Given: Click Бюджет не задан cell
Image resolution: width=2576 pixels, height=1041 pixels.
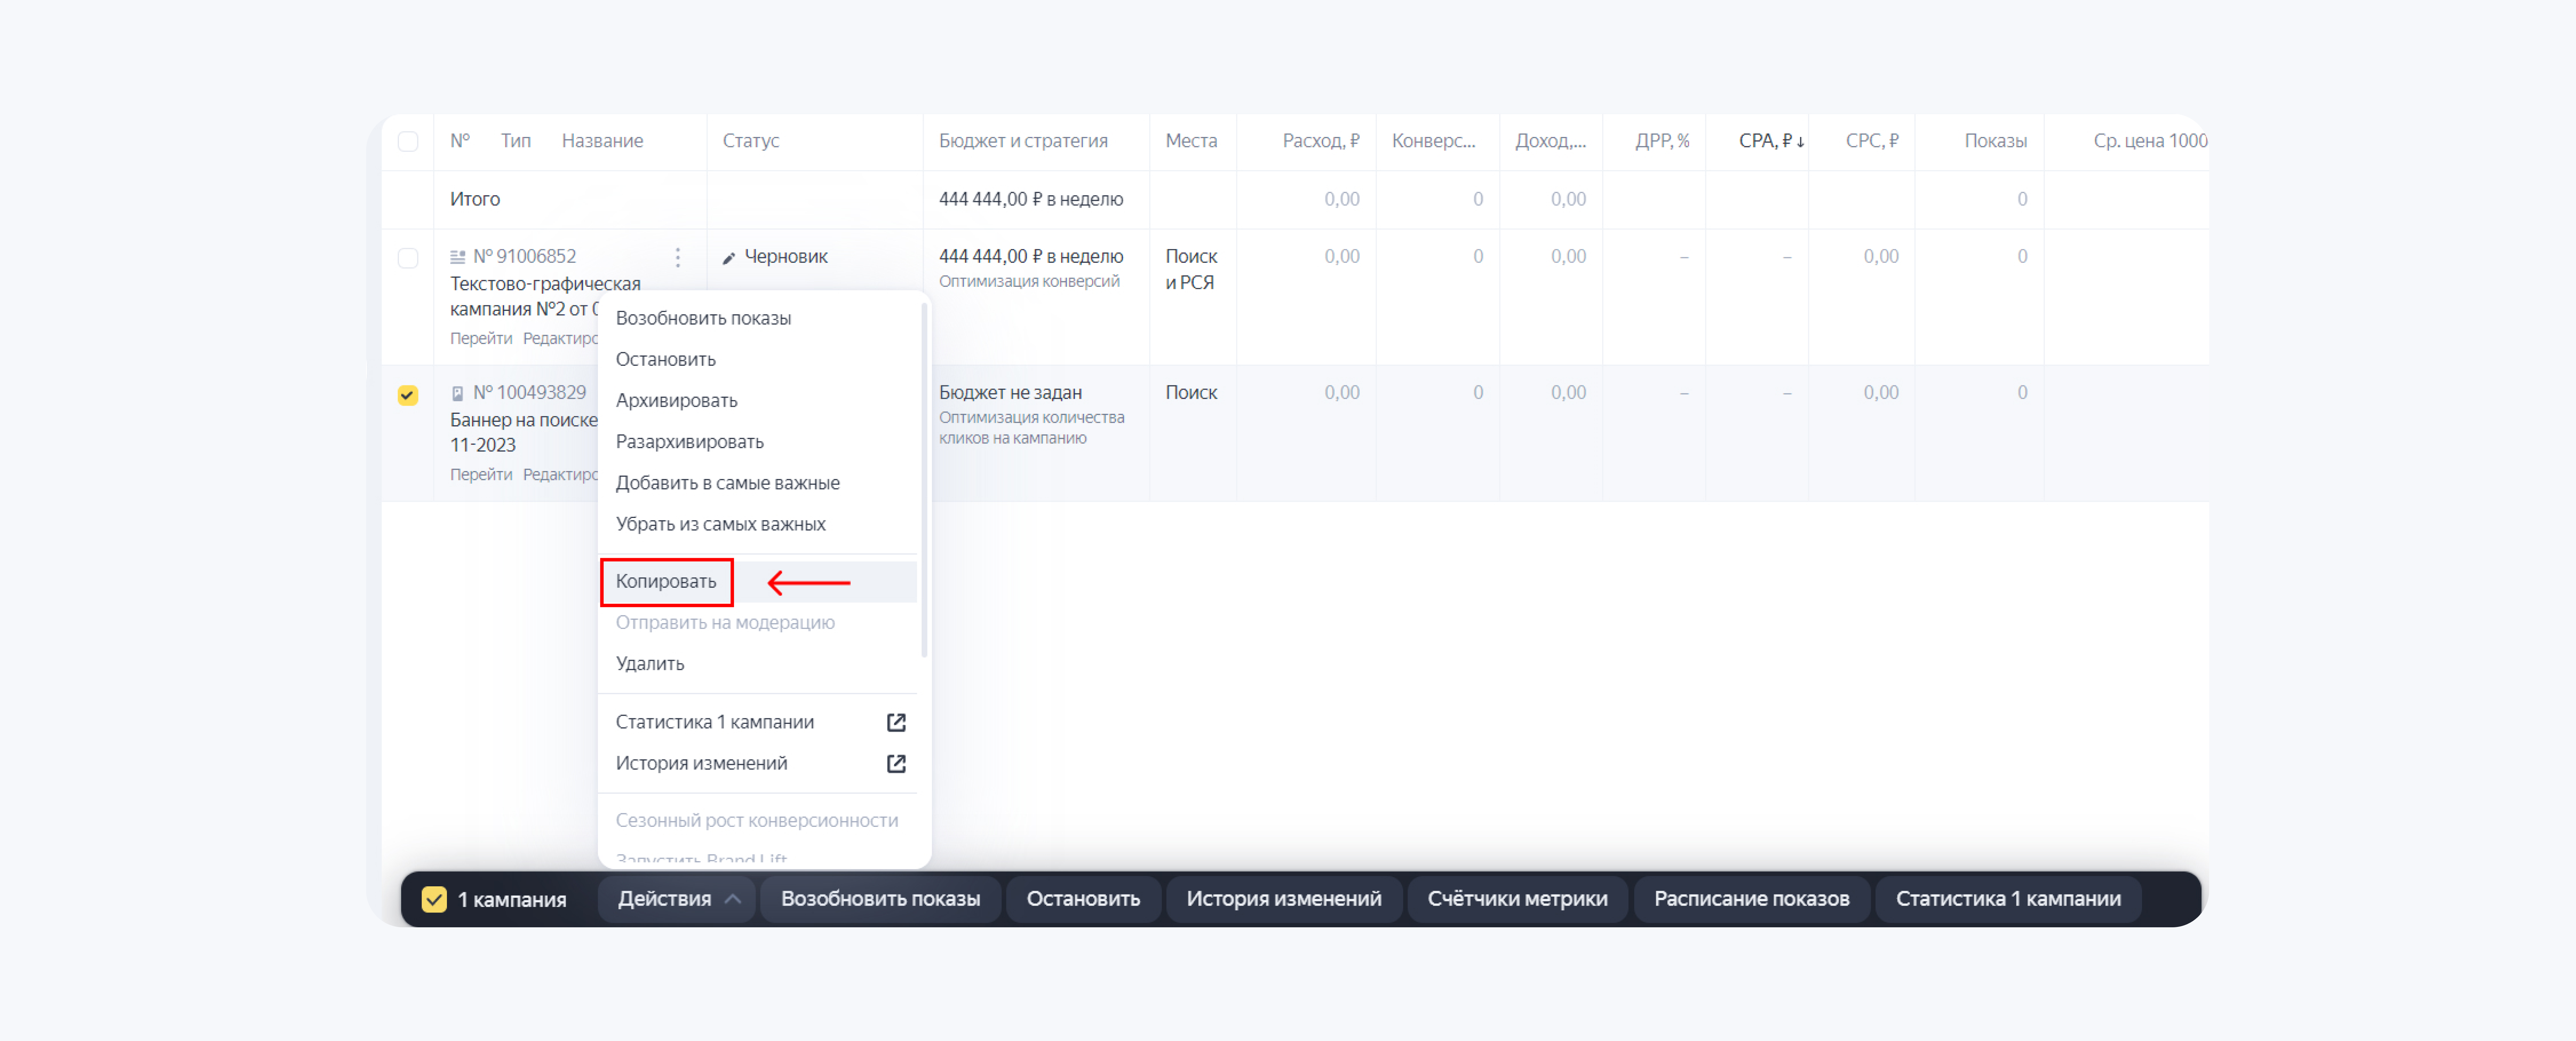Looking at the screenshot, I should (1010, 393).
